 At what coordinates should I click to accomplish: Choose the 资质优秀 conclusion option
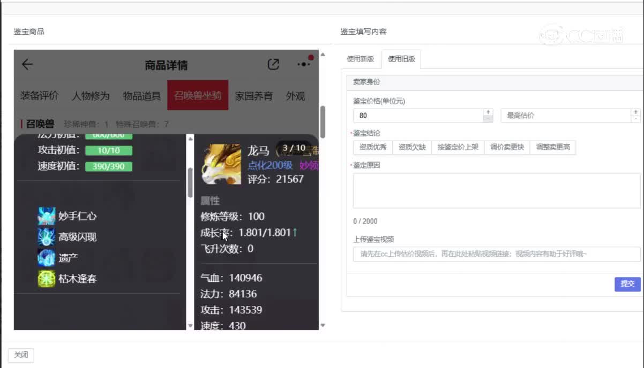coord(373,147)
